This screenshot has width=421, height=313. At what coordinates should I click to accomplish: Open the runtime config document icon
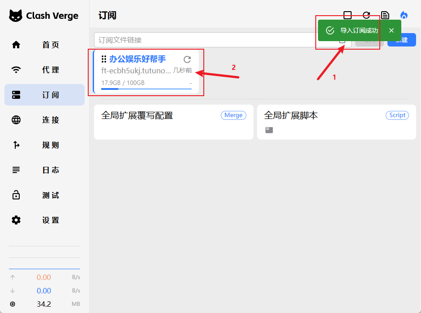(385, 15)
